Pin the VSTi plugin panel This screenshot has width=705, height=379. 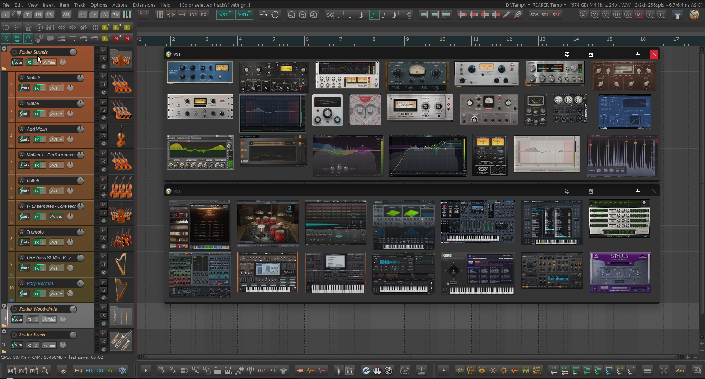[638, 191]
